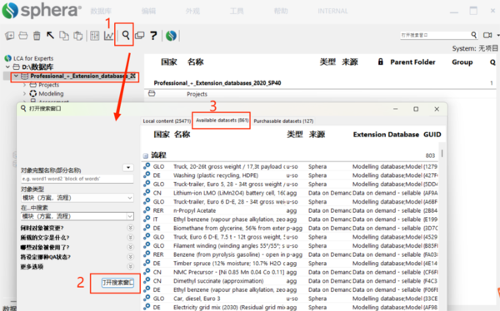Screen dimensions: 500x311
Task: Expand the 所载的文字是什么? section
Action: point(130,237)
